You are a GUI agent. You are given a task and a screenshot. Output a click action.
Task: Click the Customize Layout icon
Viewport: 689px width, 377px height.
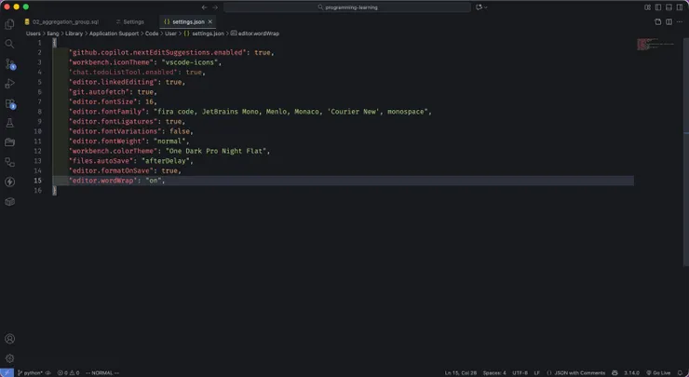647,7
